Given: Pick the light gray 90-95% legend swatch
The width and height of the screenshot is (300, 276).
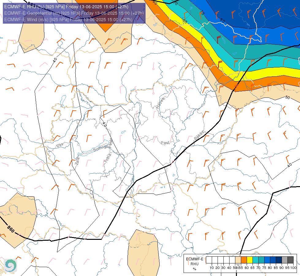Looking at the screenshot, I should 285,260.
